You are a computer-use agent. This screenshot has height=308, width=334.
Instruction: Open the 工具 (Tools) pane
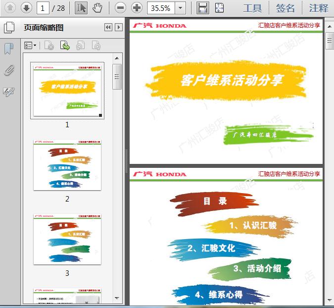coord(253,8)
